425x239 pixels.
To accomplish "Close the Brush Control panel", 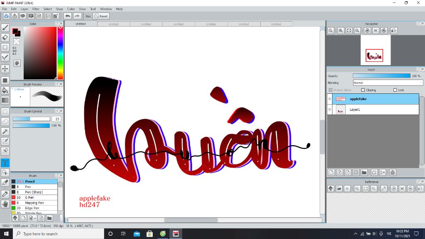I will pyautogui.click(x=61, y=111).
